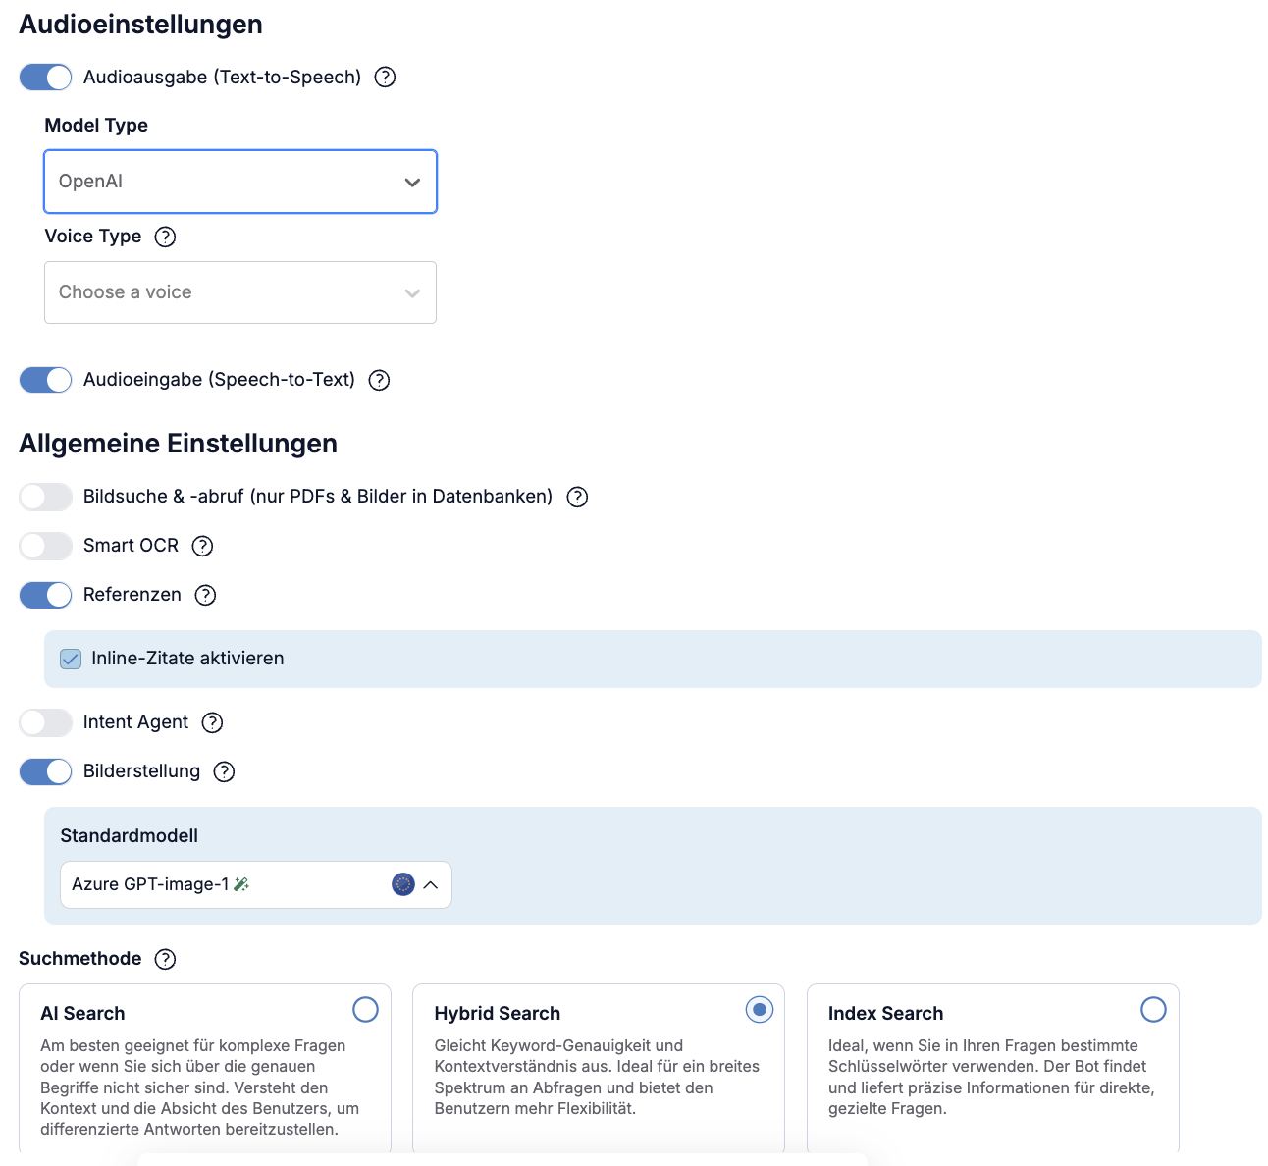The width and height of the screenshot is (1268, 1166).
Task: Click help icon next to Bilderstellung
Action: point(225,771)
